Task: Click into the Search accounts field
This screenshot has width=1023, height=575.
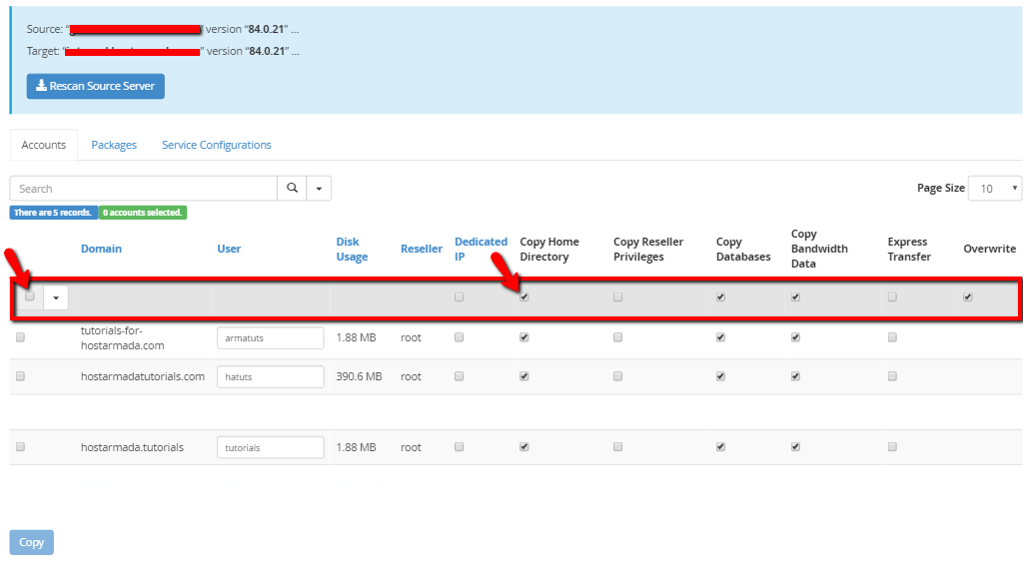Action: point(144,189)
